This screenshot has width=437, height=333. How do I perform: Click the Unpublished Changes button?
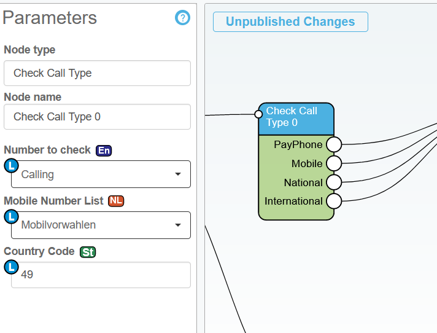(x=290, y=22)
